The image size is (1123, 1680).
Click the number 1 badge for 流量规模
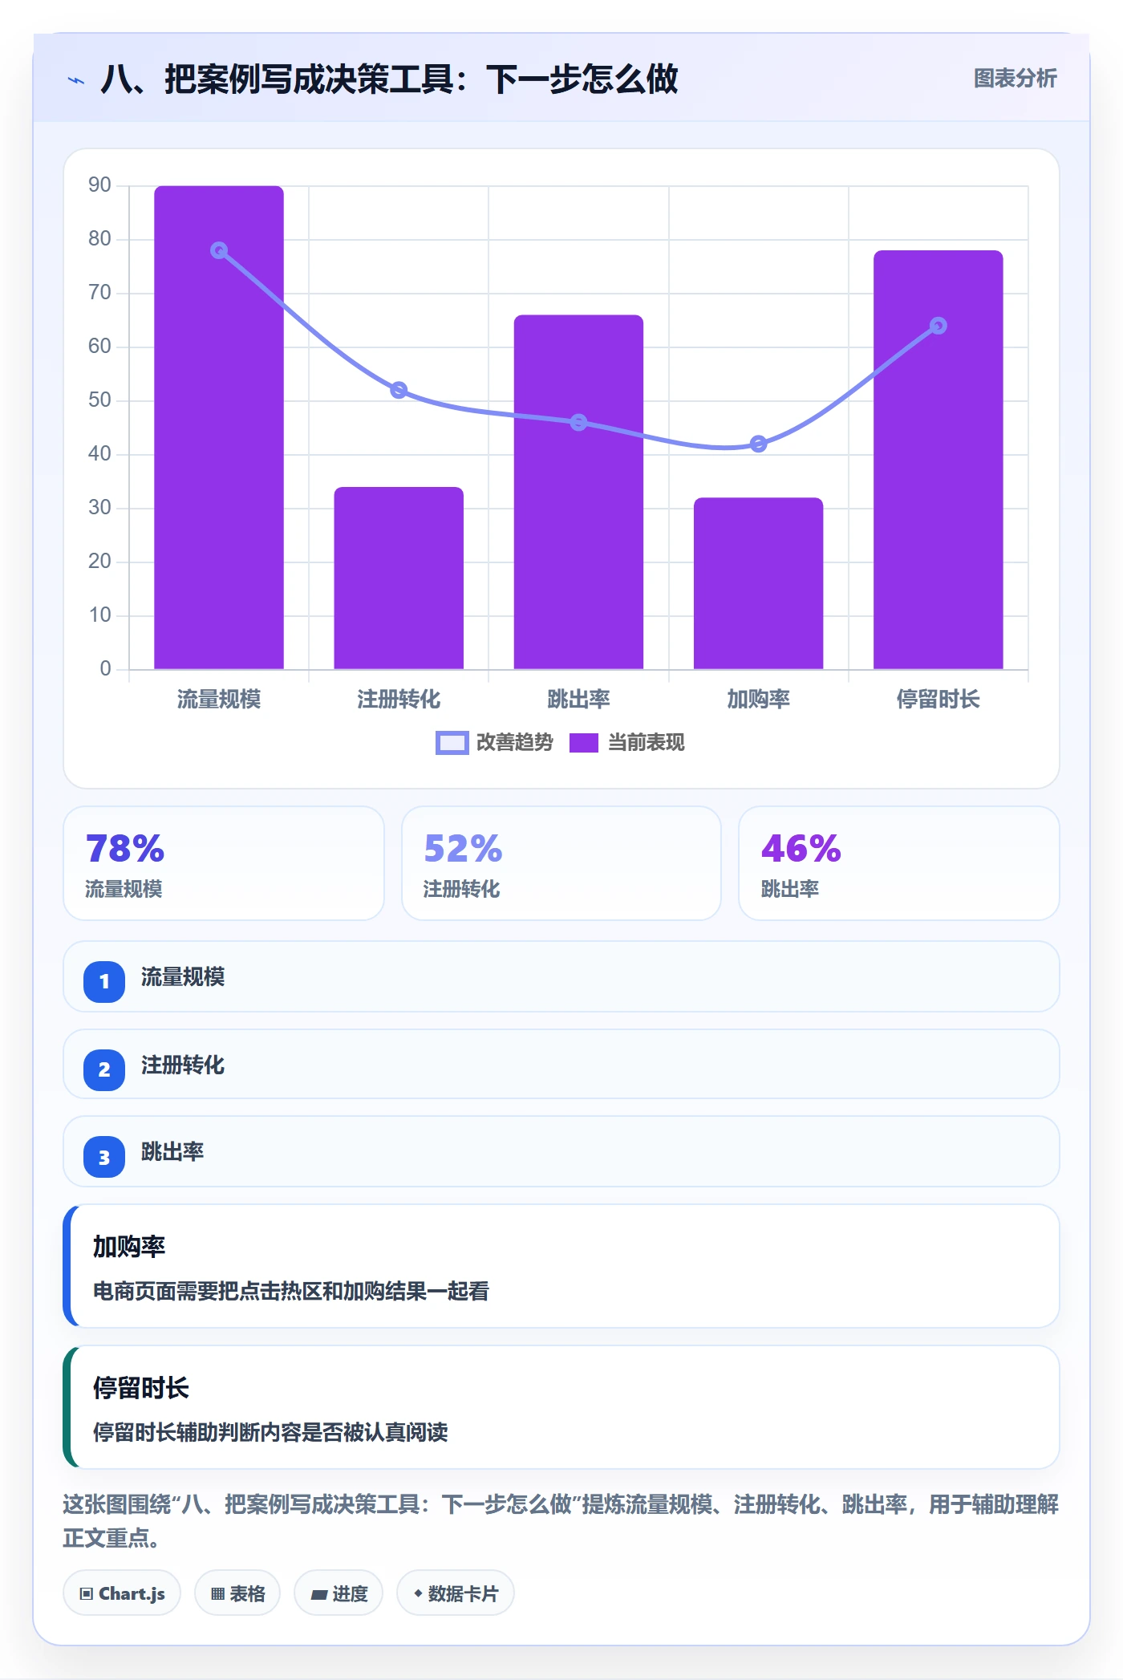click(104, 981)
